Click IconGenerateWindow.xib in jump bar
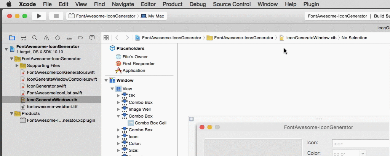 pos(308,38)
